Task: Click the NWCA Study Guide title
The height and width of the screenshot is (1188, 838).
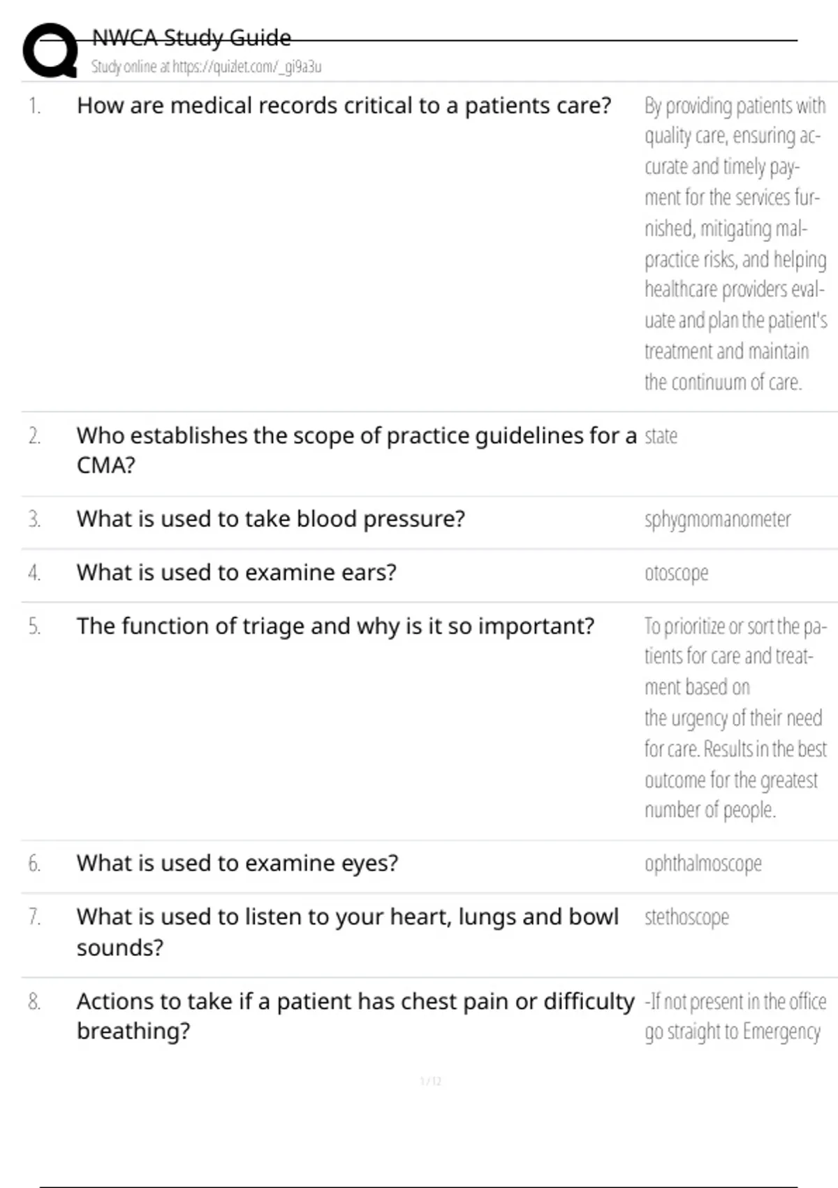Action: pos(191,38)
